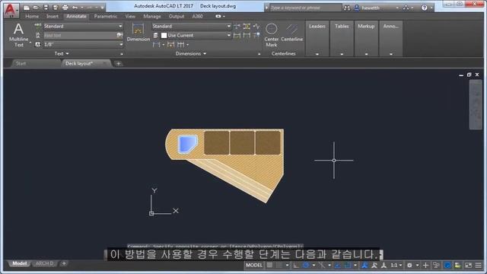Open the text height 1/8" dropdown
Viewport: 487px width, 274px height.
(x=83, y=44)
